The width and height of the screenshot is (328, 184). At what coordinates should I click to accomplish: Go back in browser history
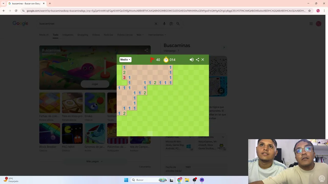pos(4,11)
